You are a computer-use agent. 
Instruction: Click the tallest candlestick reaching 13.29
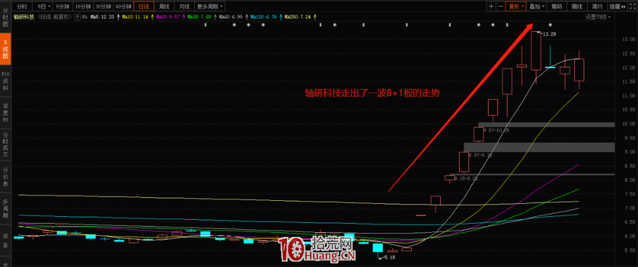coord(536,51)
